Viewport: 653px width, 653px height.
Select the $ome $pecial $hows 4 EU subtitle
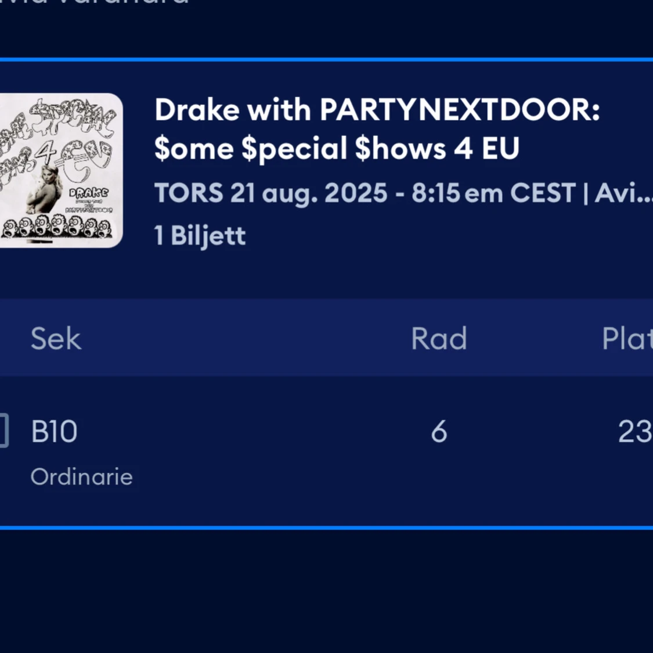[x=337, y=148]
